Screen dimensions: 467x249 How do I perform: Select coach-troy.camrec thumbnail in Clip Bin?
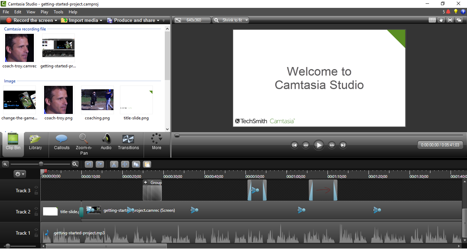tap(19, 48)
